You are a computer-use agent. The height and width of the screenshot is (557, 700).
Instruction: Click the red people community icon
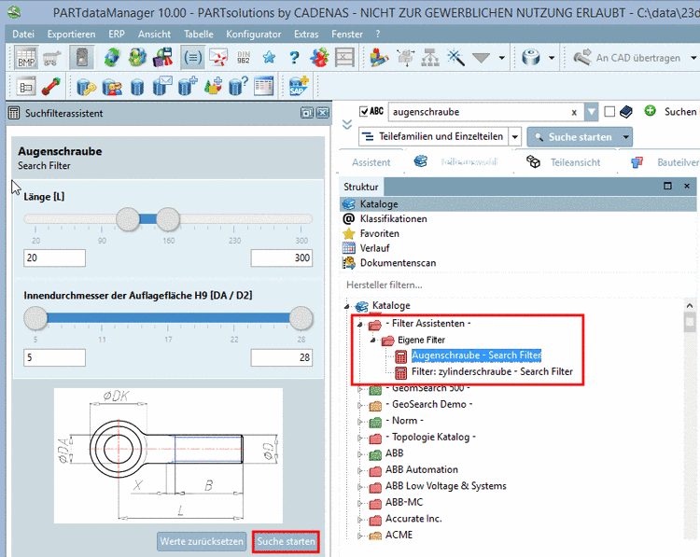[x=319, y=58]
